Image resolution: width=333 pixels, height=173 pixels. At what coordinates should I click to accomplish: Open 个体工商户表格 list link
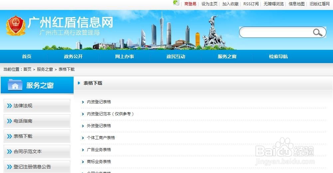click(x=101, y=138)
